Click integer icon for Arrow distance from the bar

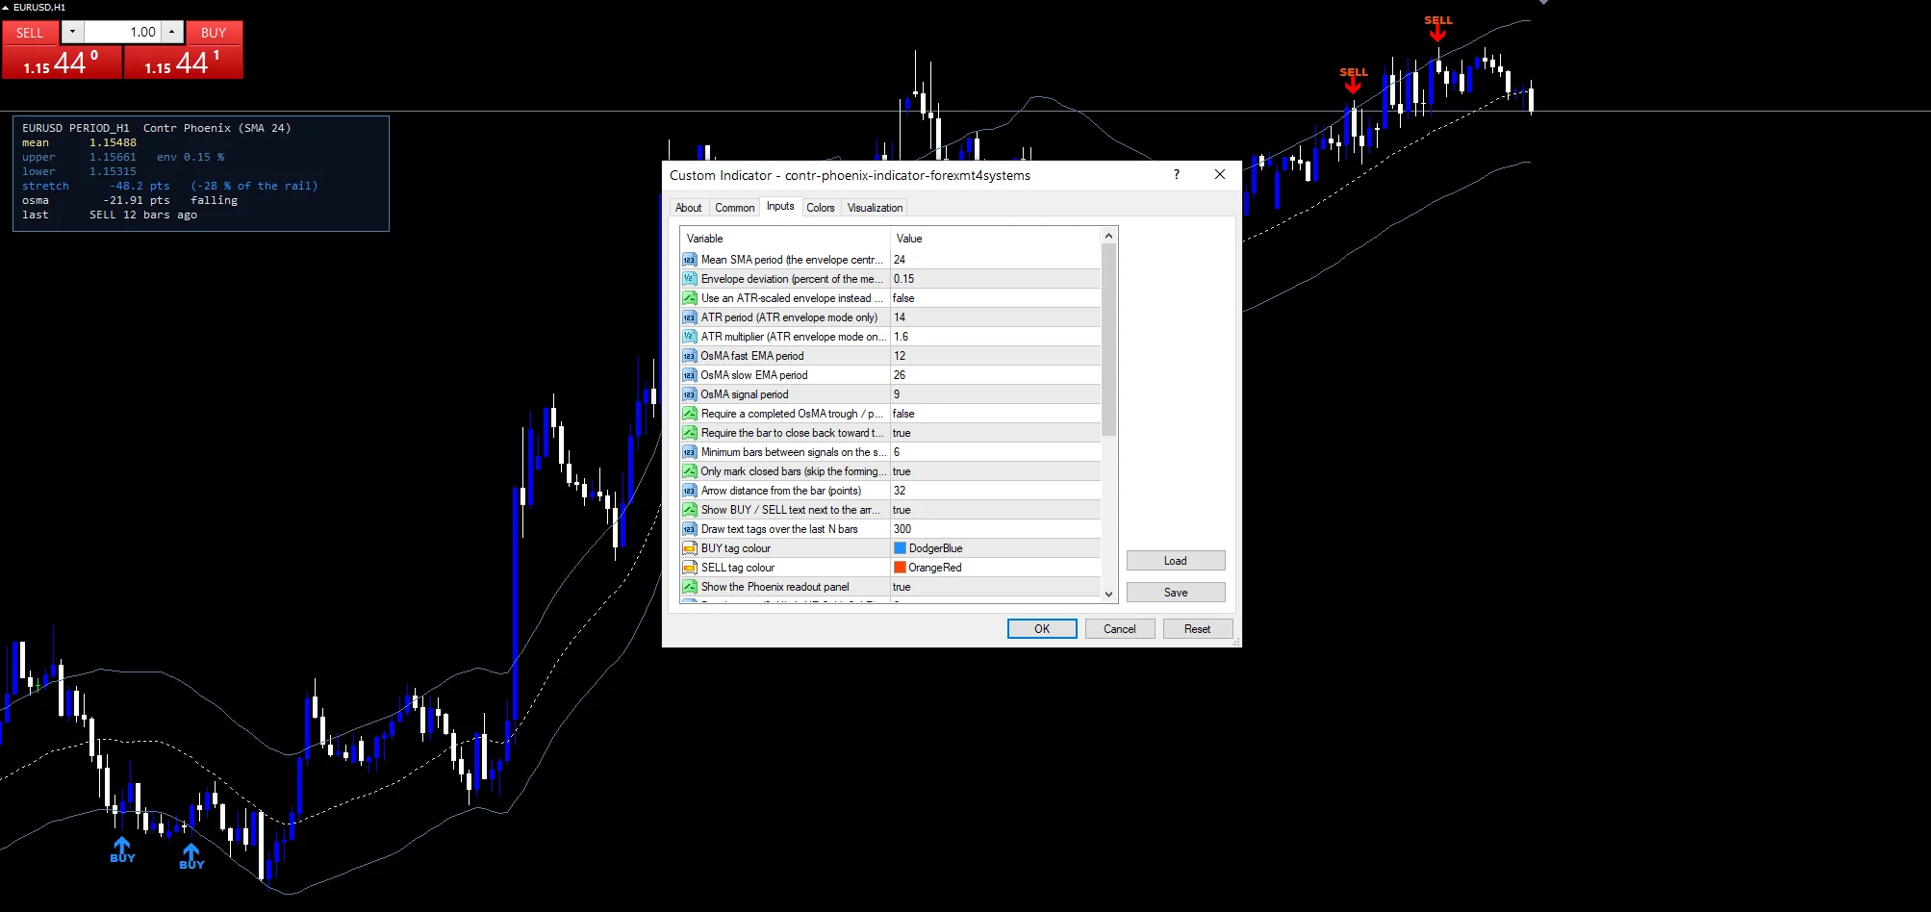(689, 491)
